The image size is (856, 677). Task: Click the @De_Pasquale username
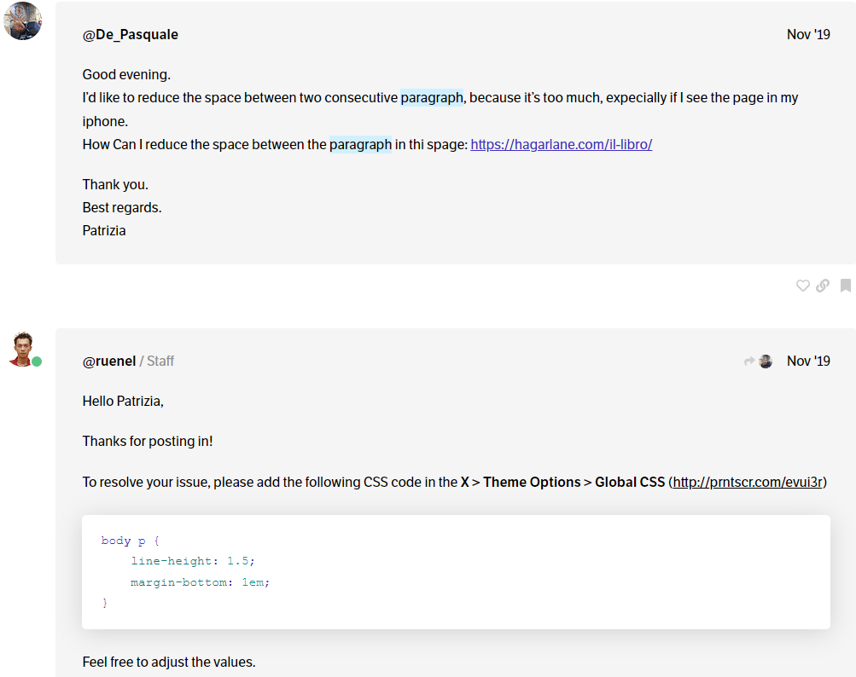point(130,34)
